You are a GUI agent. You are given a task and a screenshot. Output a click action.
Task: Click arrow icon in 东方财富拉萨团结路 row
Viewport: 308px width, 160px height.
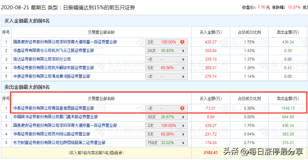point(183,143)
